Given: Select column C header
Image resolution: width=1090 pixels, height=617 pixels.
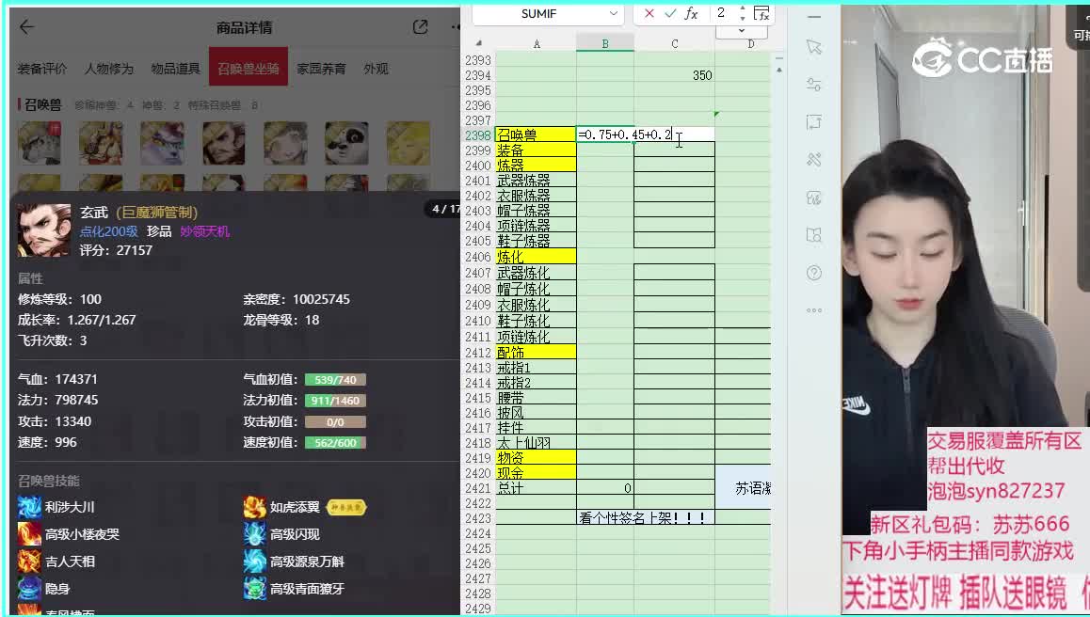Looking at the screenshot, I should pos(674,44).
